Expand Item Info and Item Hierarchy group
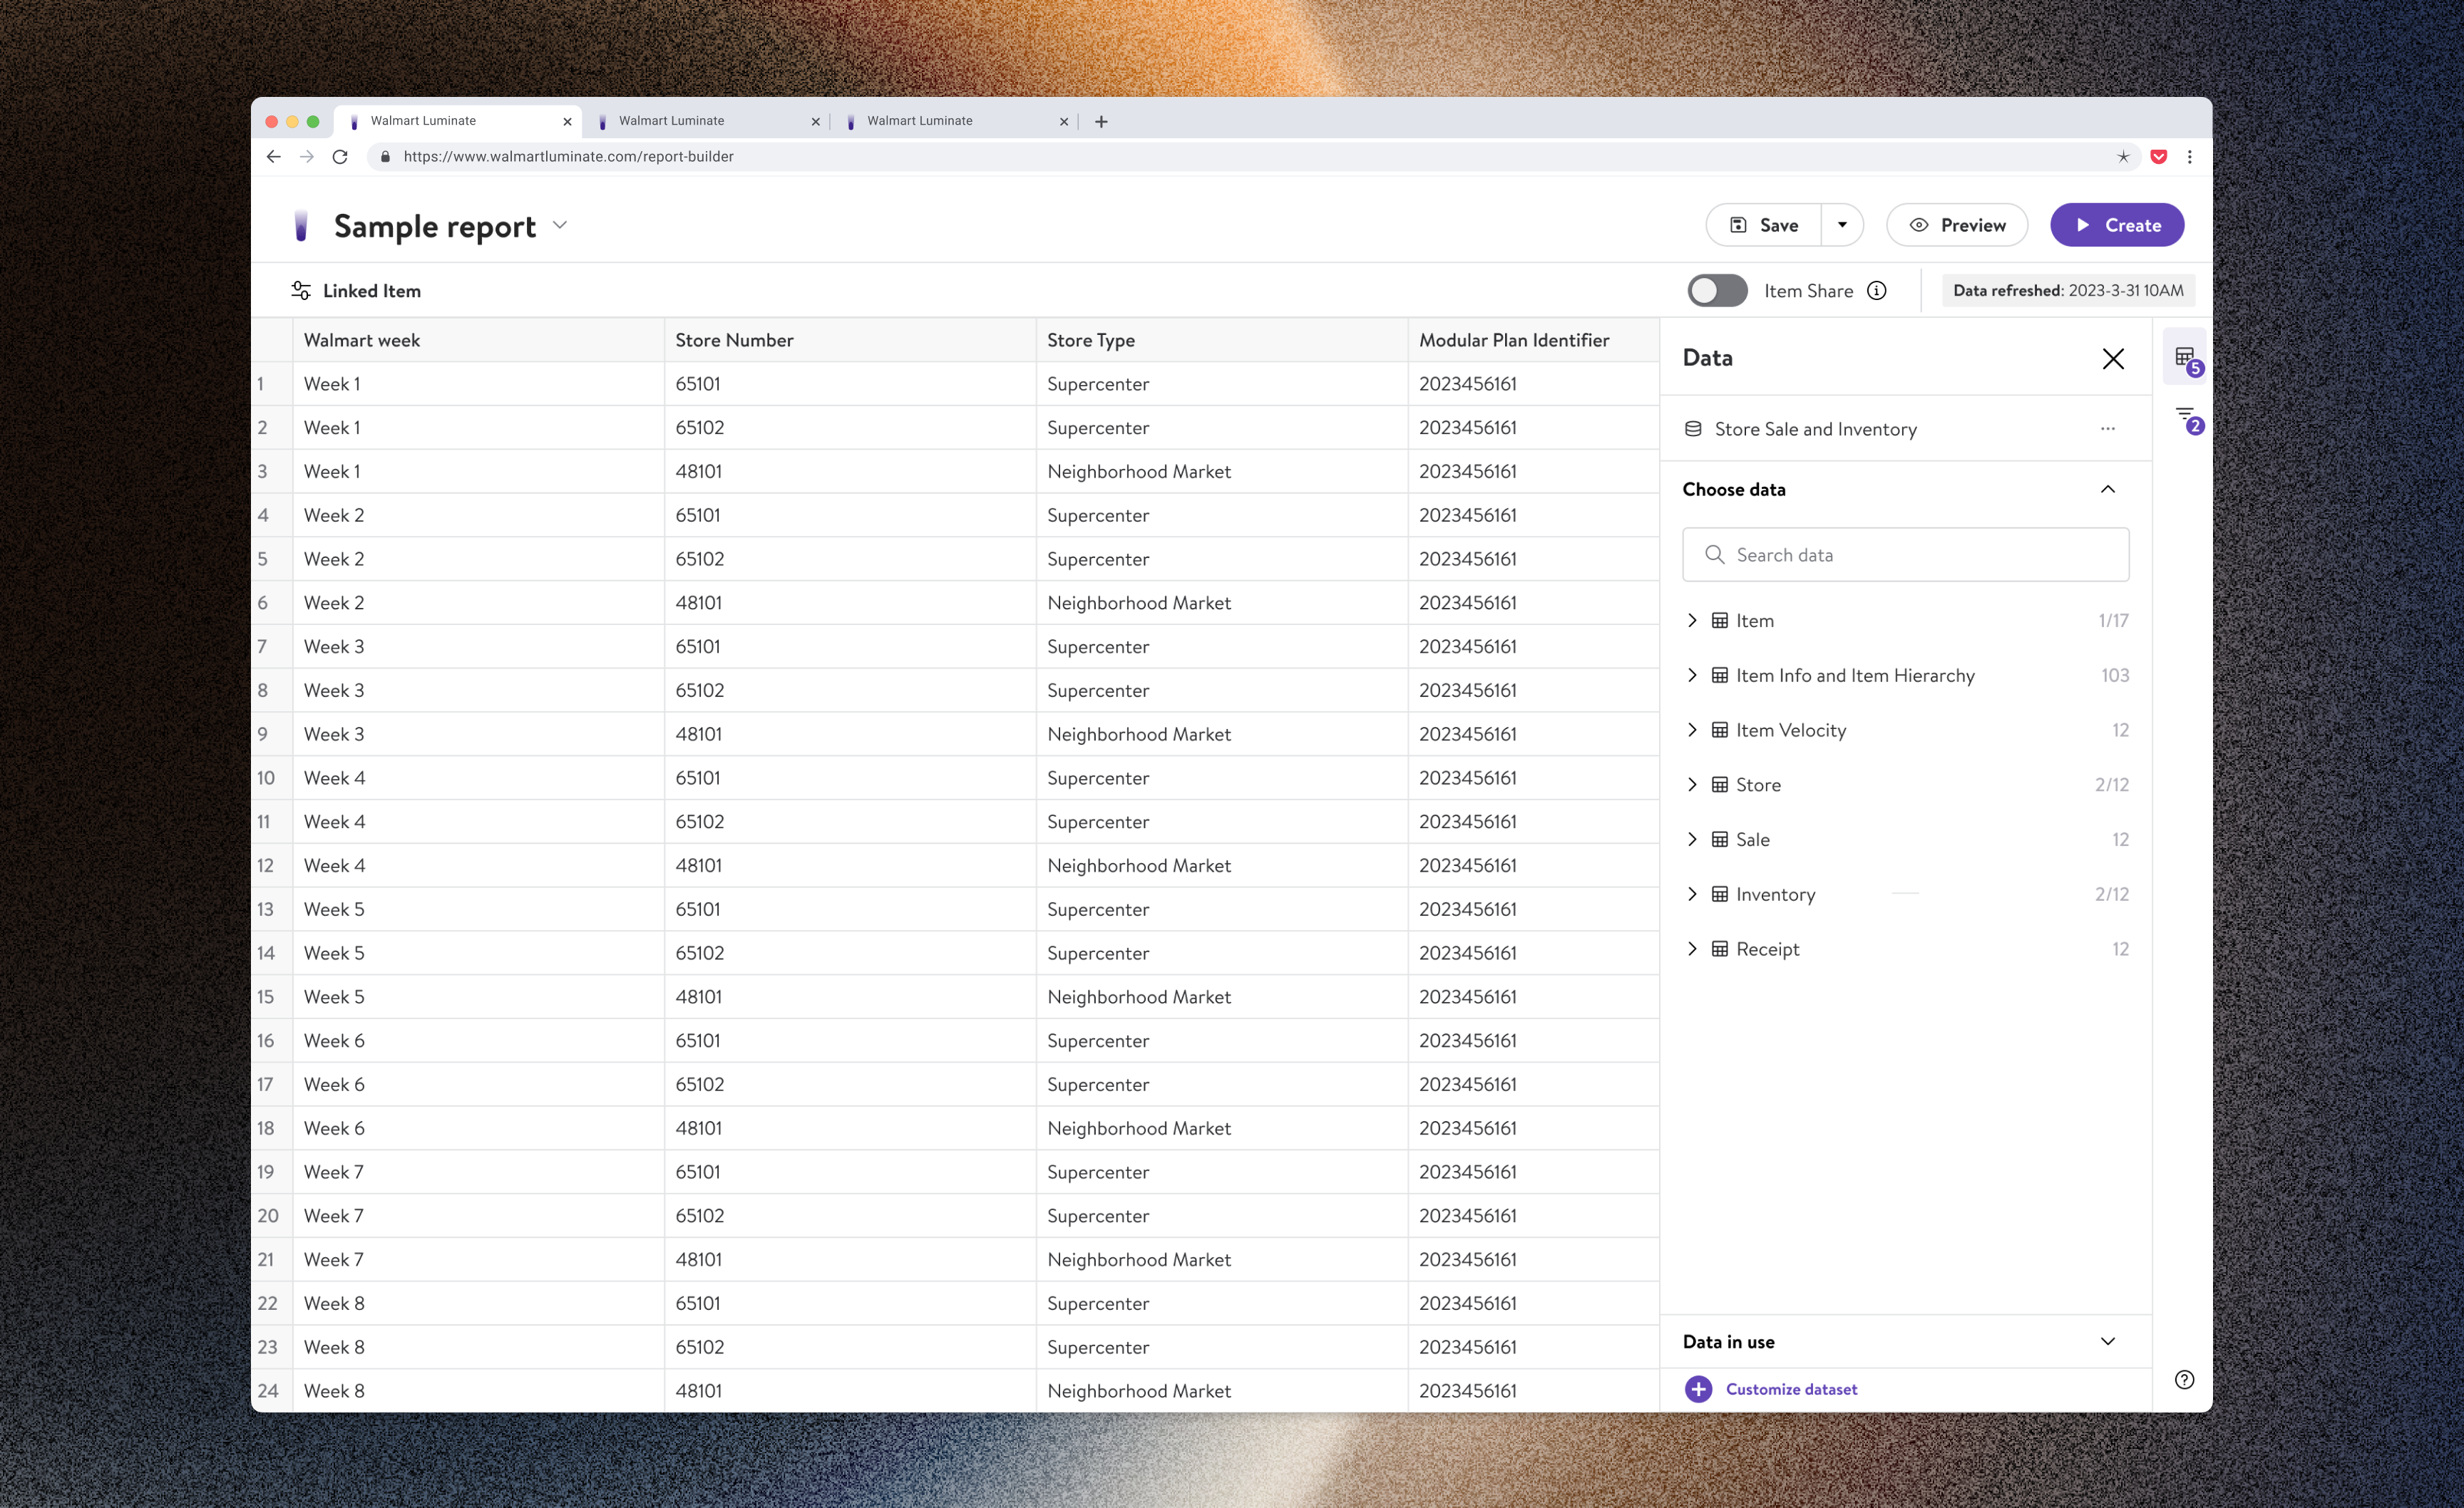This screenshot has height=1508, width=2464. pos(1692,675)
